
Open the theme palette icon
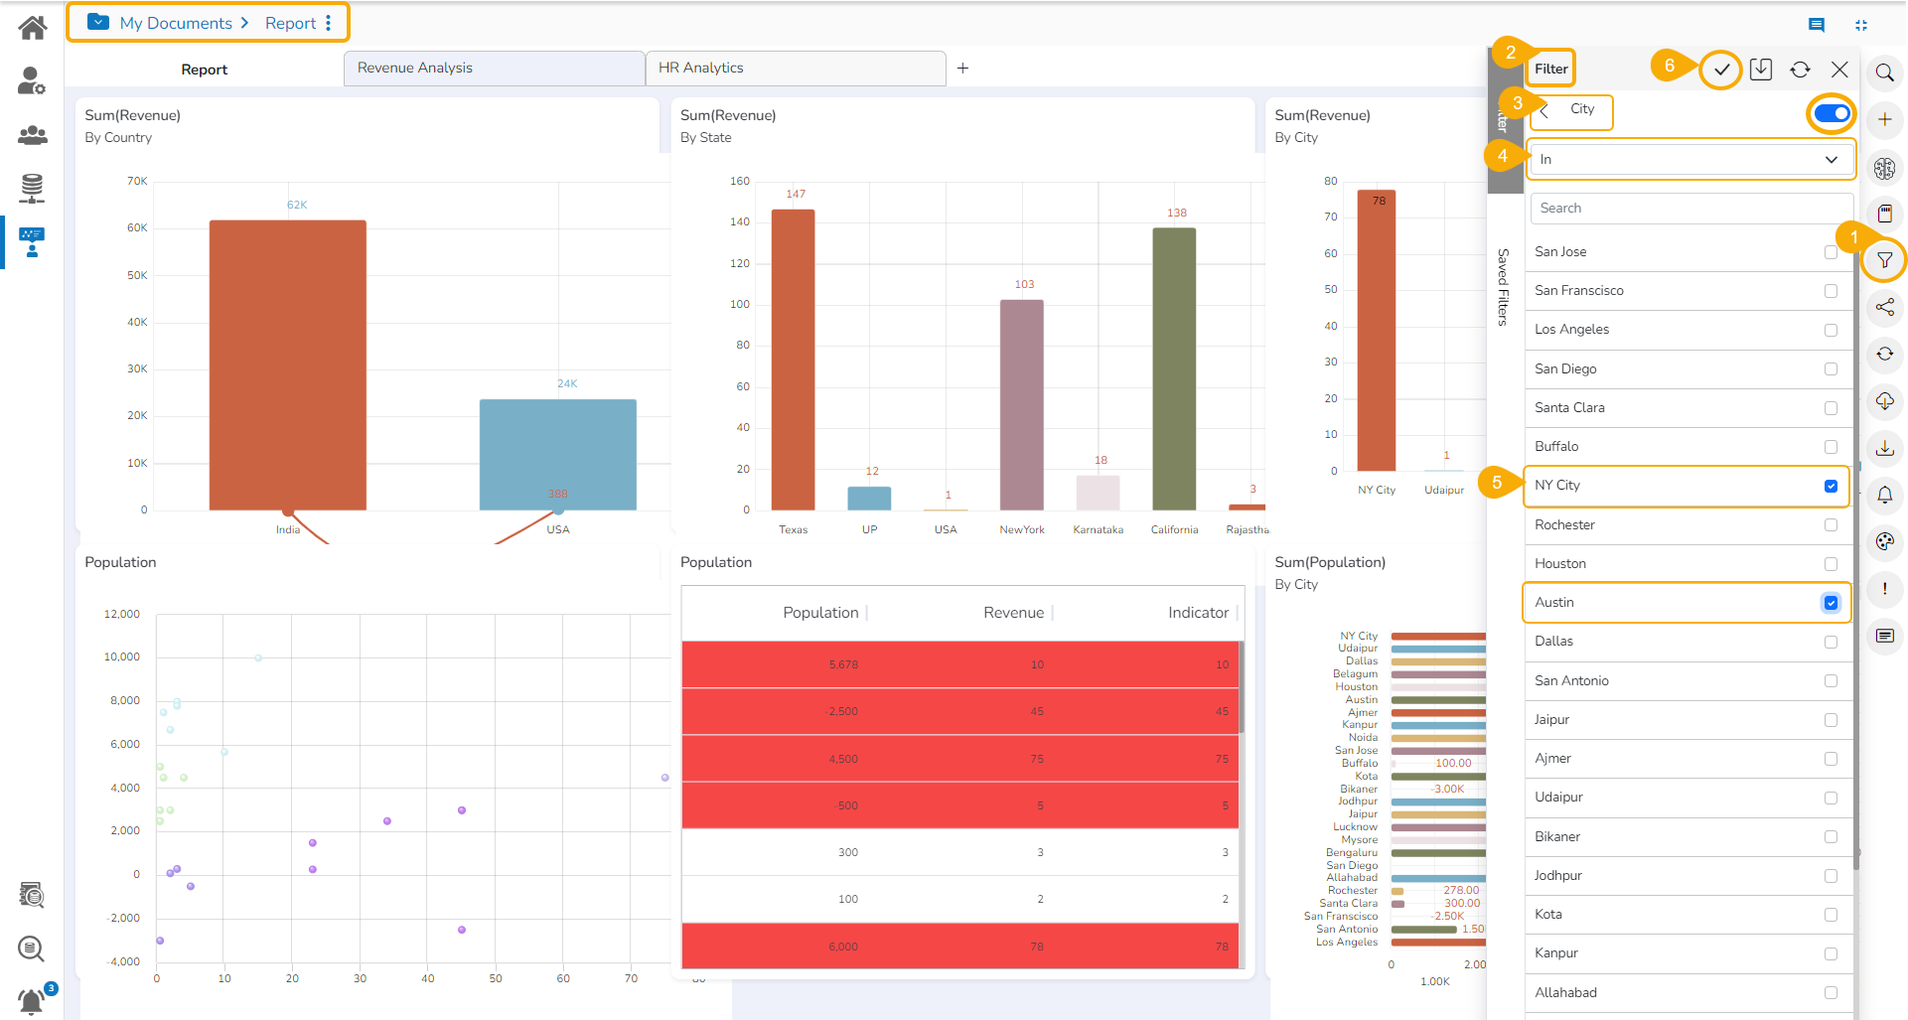(1884, 541)
